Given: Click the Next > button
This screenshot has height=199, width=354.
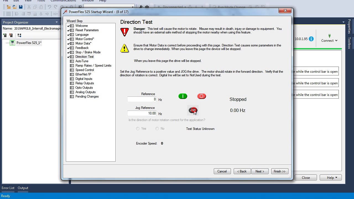Looking at the screenshot, I should 260,171.
